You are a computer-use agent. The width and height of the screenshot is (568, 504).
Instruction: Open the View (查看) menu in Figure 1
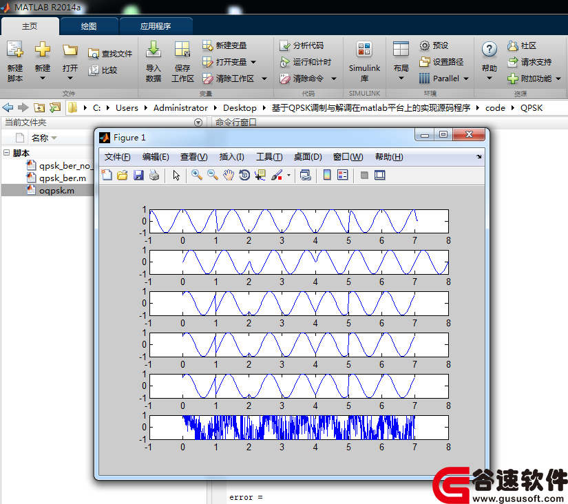point(193,157)
